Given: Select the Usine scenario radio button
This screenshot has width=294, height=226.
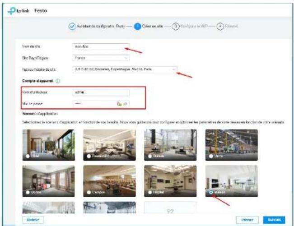Looking at the screenshot, I should coord(211,156).
